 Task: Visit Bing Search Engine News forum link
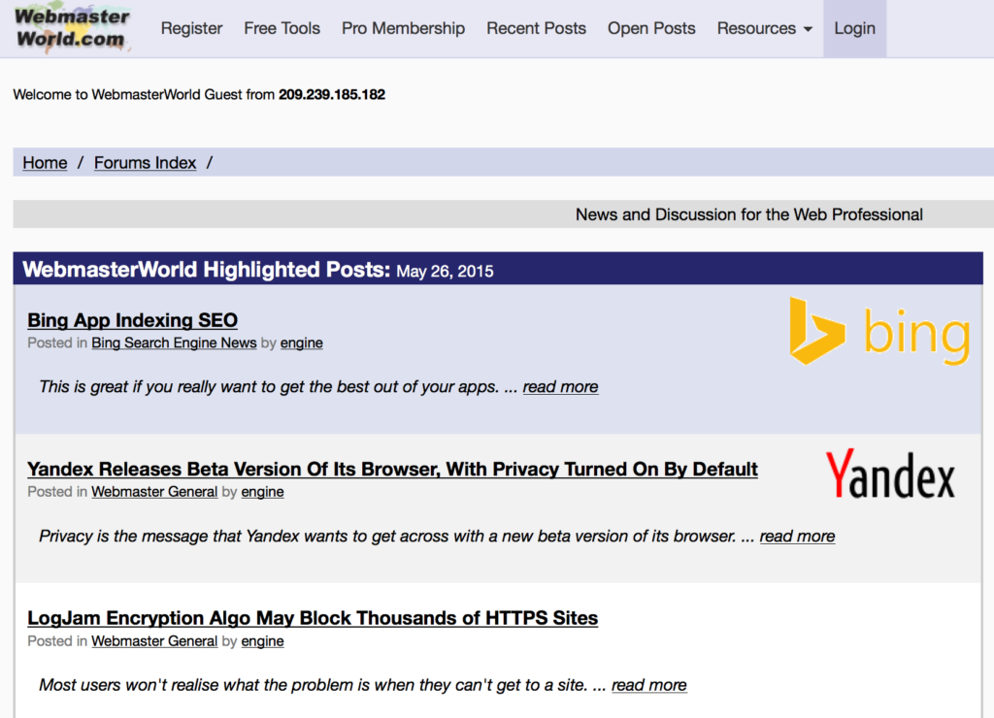tap(174, 343)
